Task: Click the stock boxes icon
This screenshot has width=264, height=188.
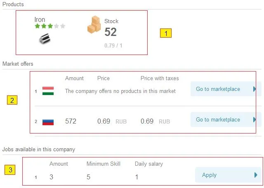Action: (x=94, y=25)
